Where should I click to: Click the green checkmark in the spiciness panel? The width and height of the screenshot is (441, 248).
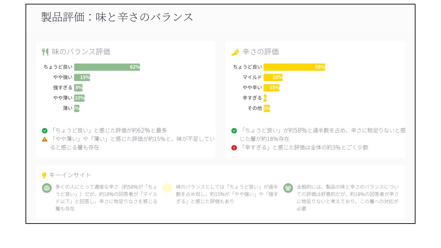[234, 131]
